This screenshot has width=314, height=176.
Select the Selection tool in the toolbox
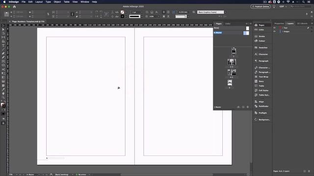[x=3, y=25]
